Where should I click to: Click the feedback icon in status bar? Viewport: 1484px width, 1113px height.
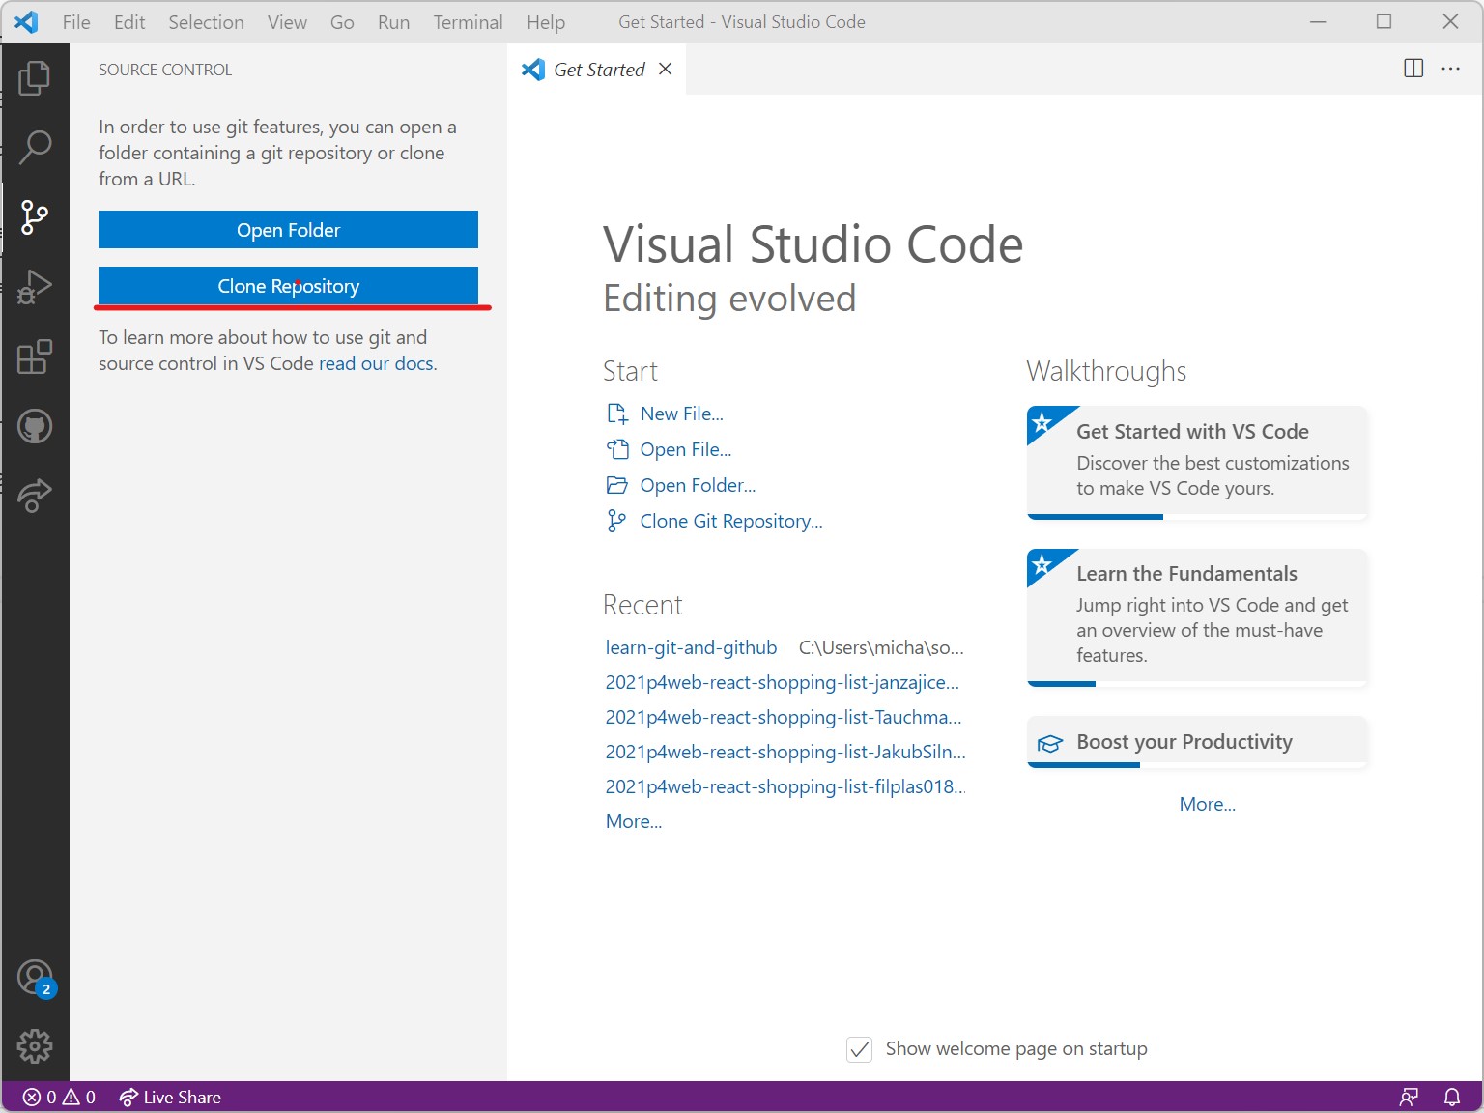[1409, 1098]
